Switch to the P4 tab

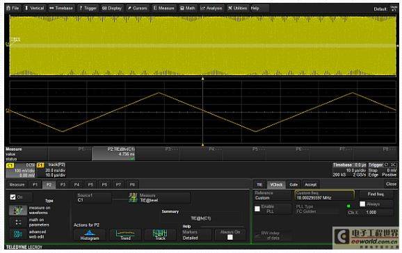(77, 185)
